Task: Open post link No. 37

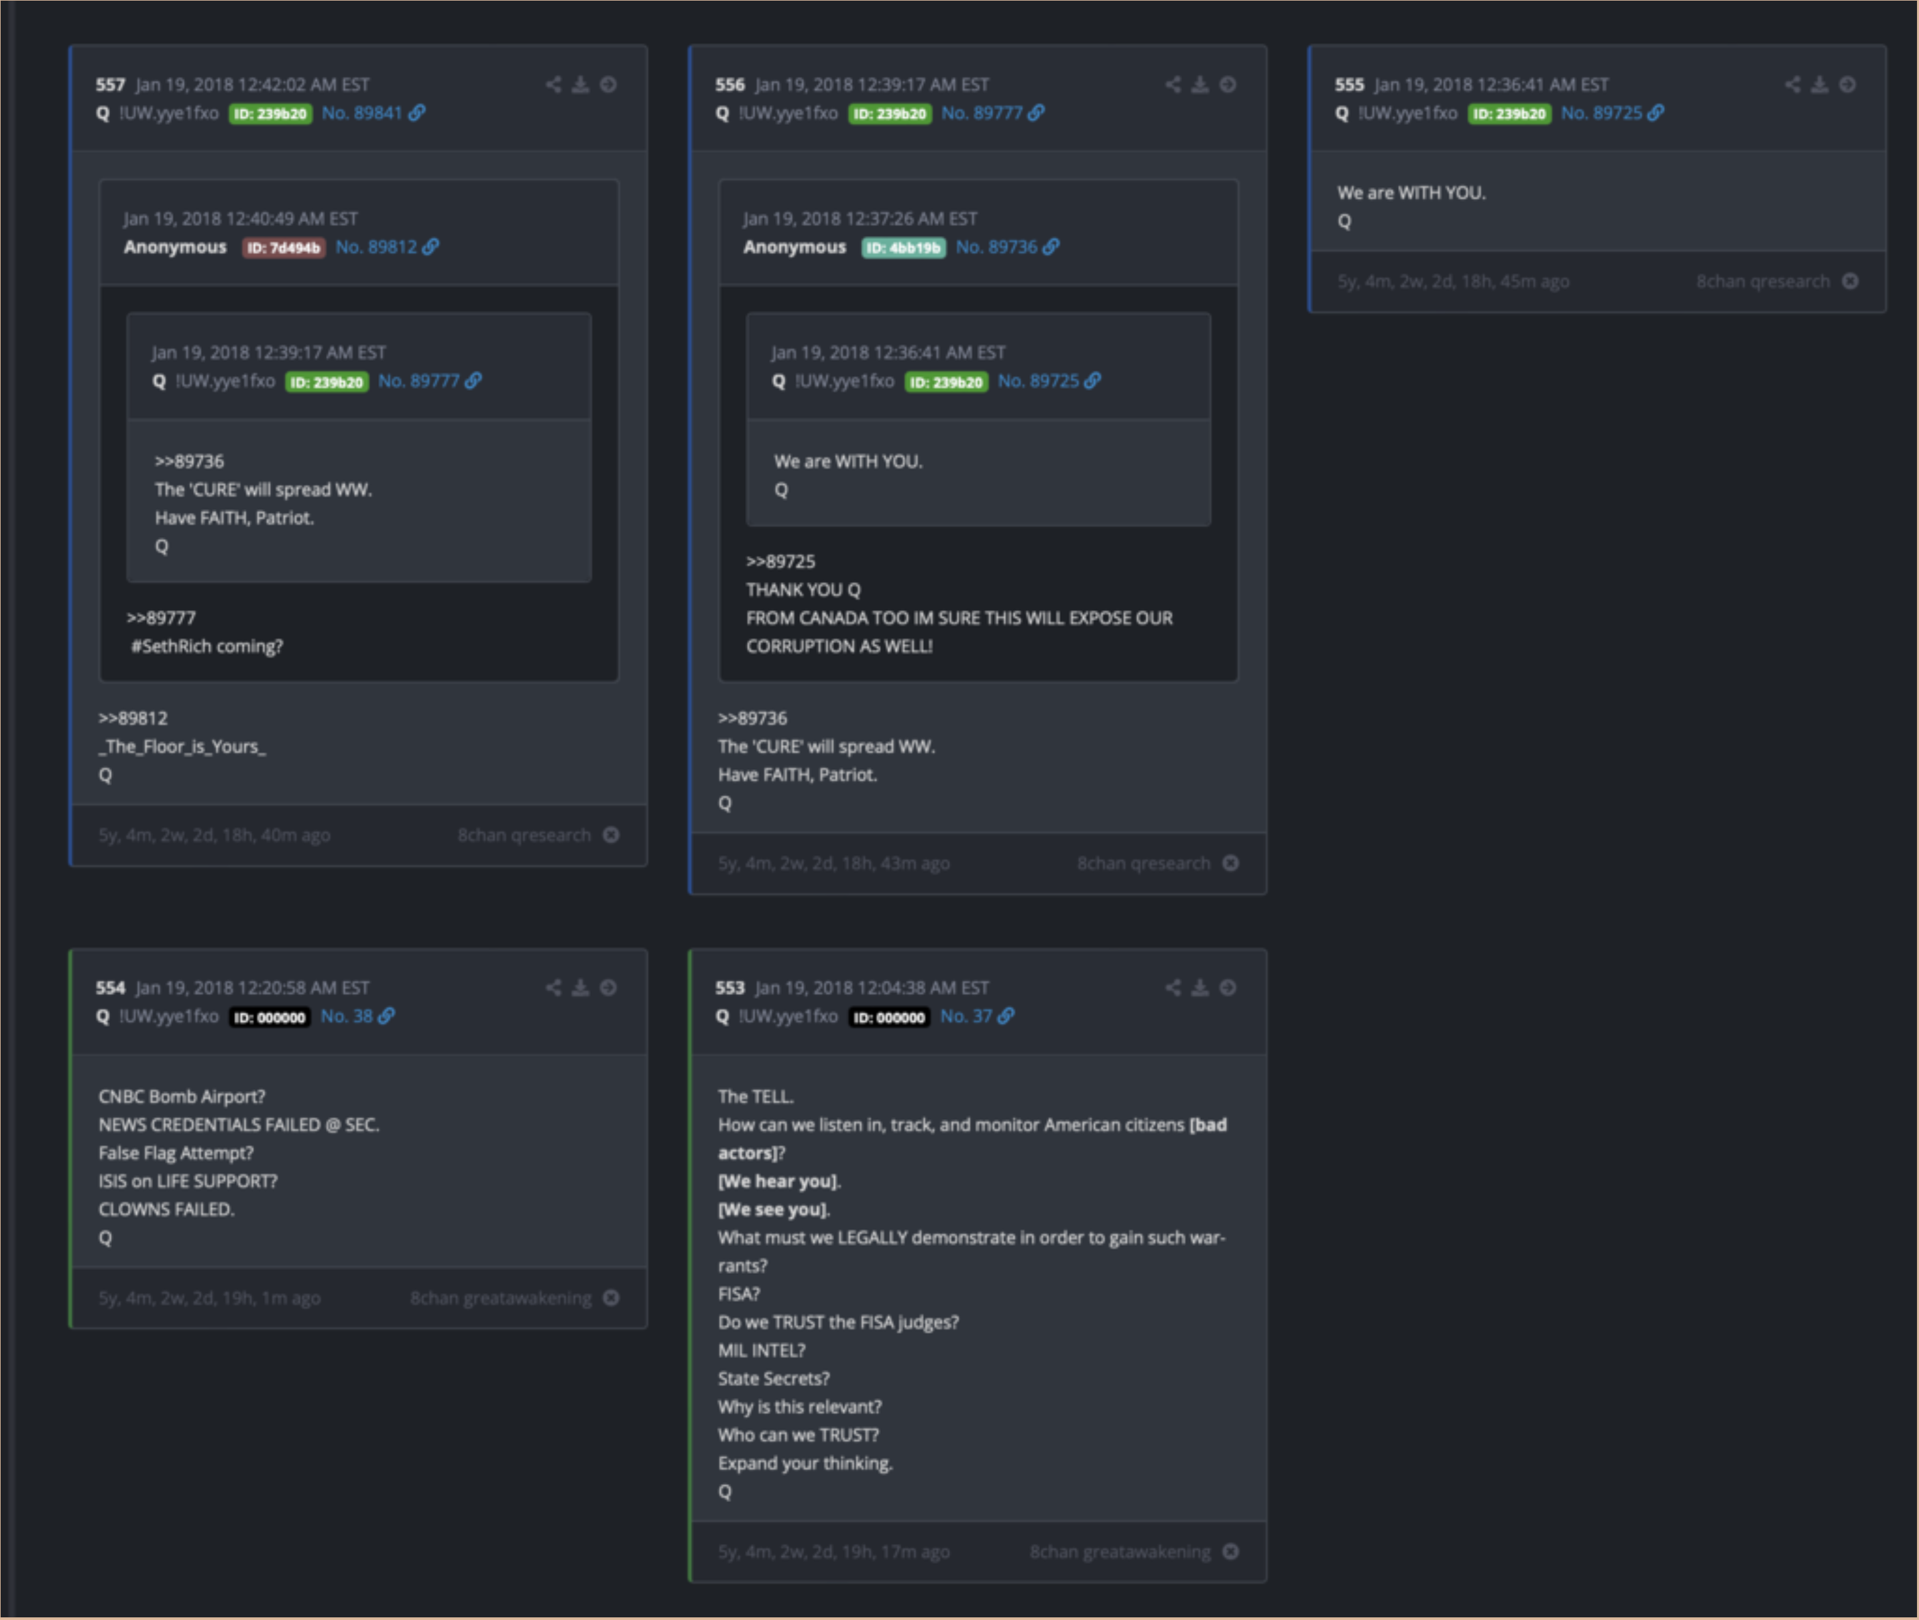Action: click(x=966, y=1016)
